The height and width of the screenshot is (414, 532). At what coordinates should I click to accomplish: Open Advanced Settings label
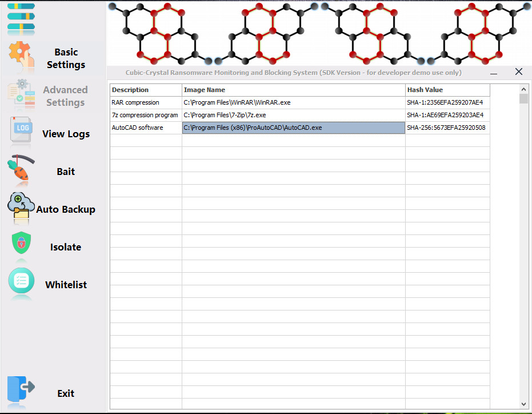tap(66, 96)
